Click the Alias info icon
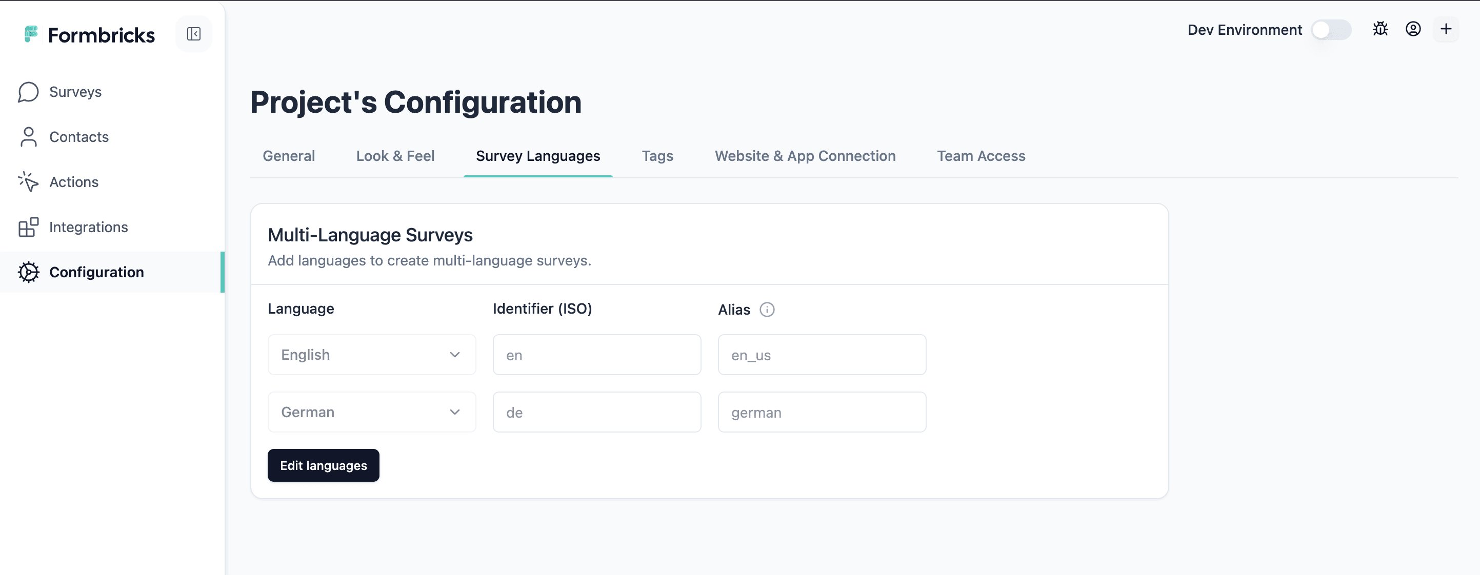The image size is (1480, 575). point(767,310)
